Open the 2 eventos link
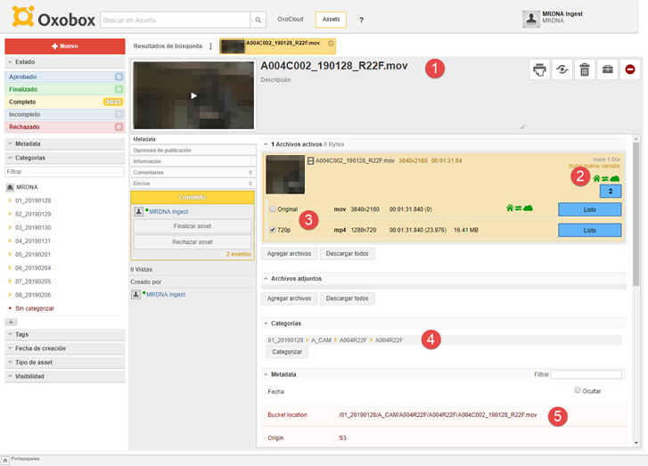648x466 pixels. (239, 254)
